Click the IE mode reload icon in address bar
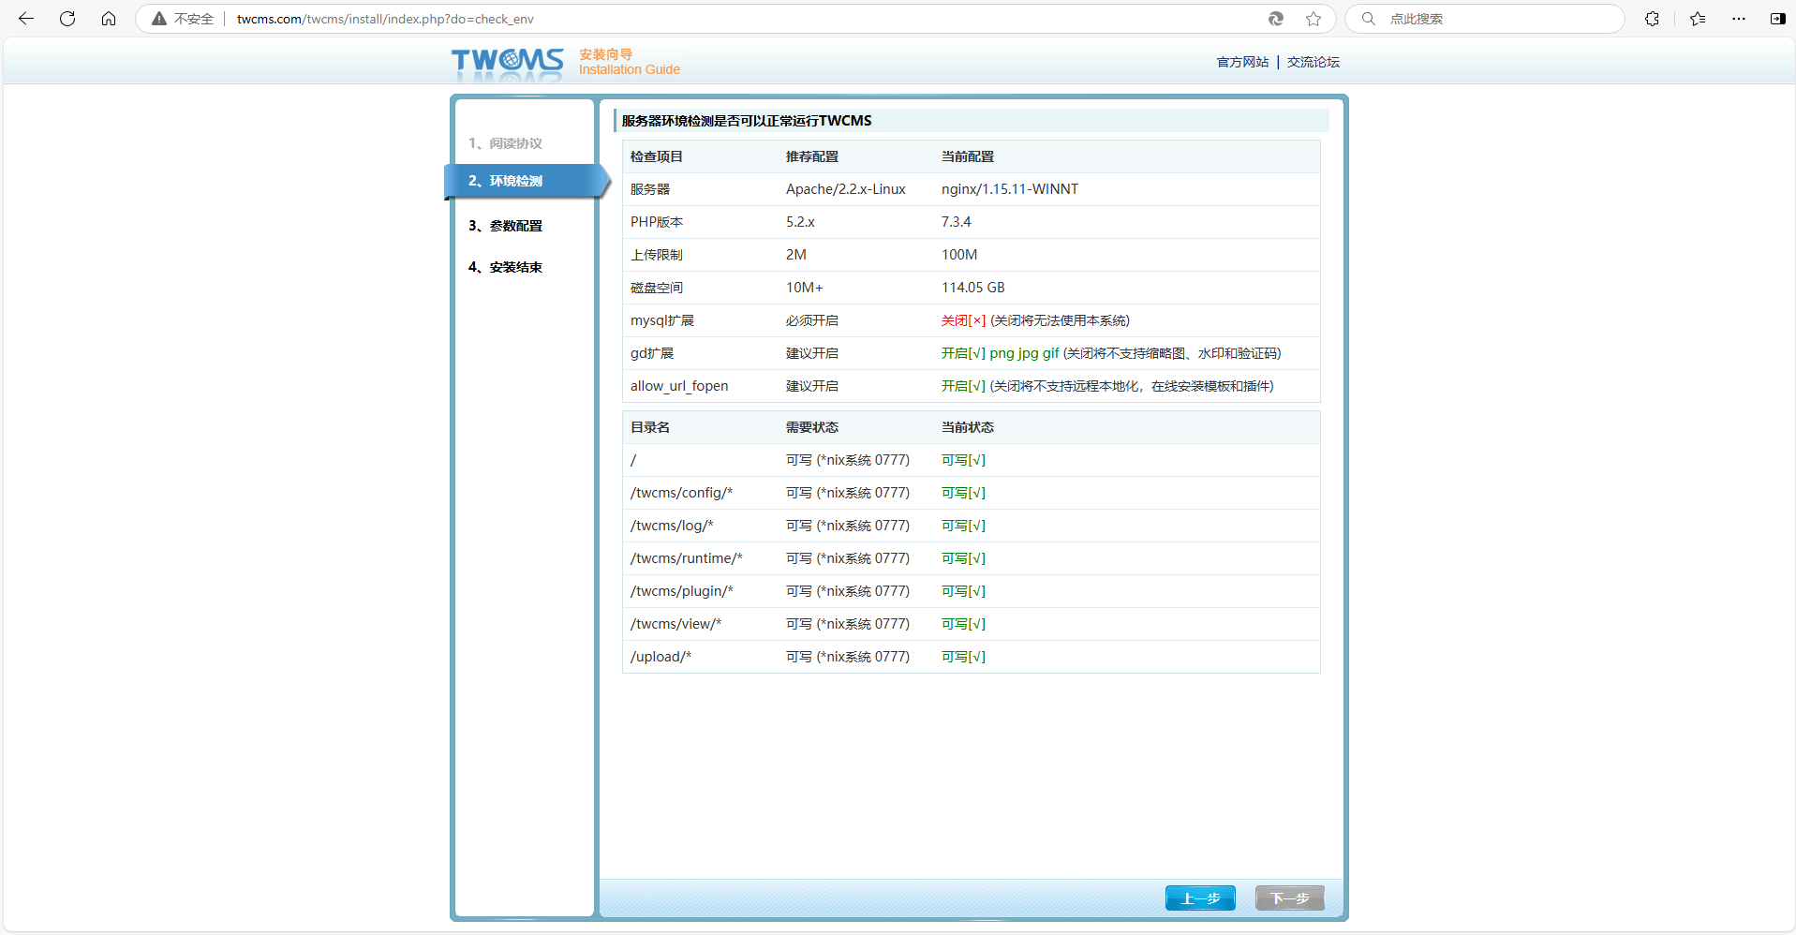Image resolution: width=1796 pixels, height=935 pixels. pyautogui.click(x=1276, y=19)
